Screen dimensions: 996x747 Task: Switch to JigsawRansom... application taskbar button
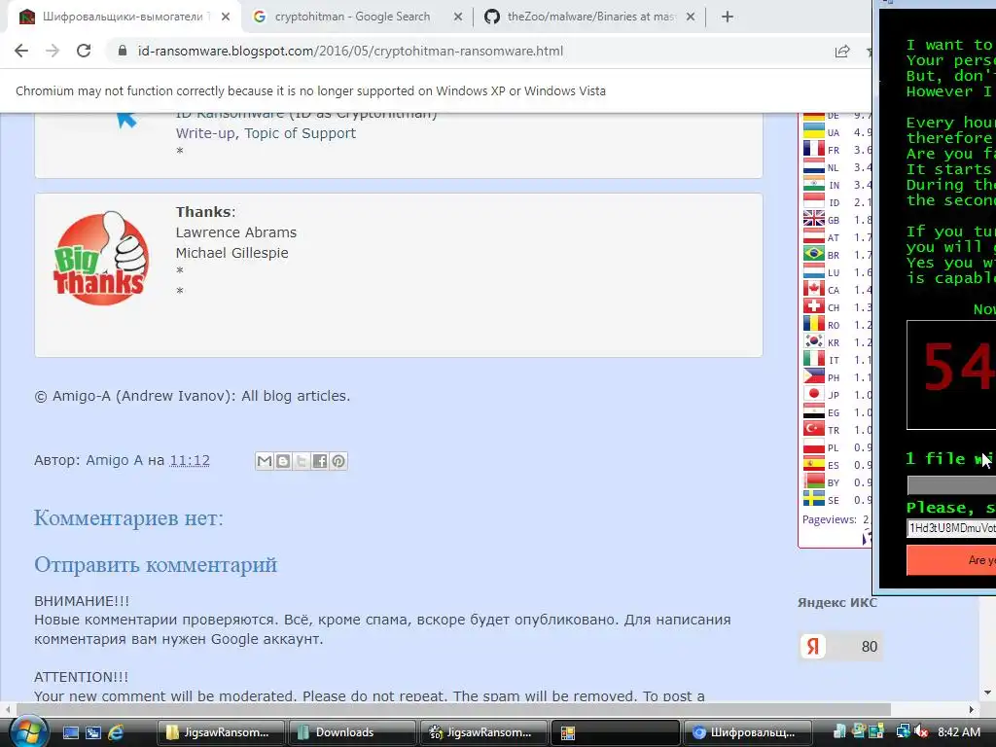[x=484, y=732]
